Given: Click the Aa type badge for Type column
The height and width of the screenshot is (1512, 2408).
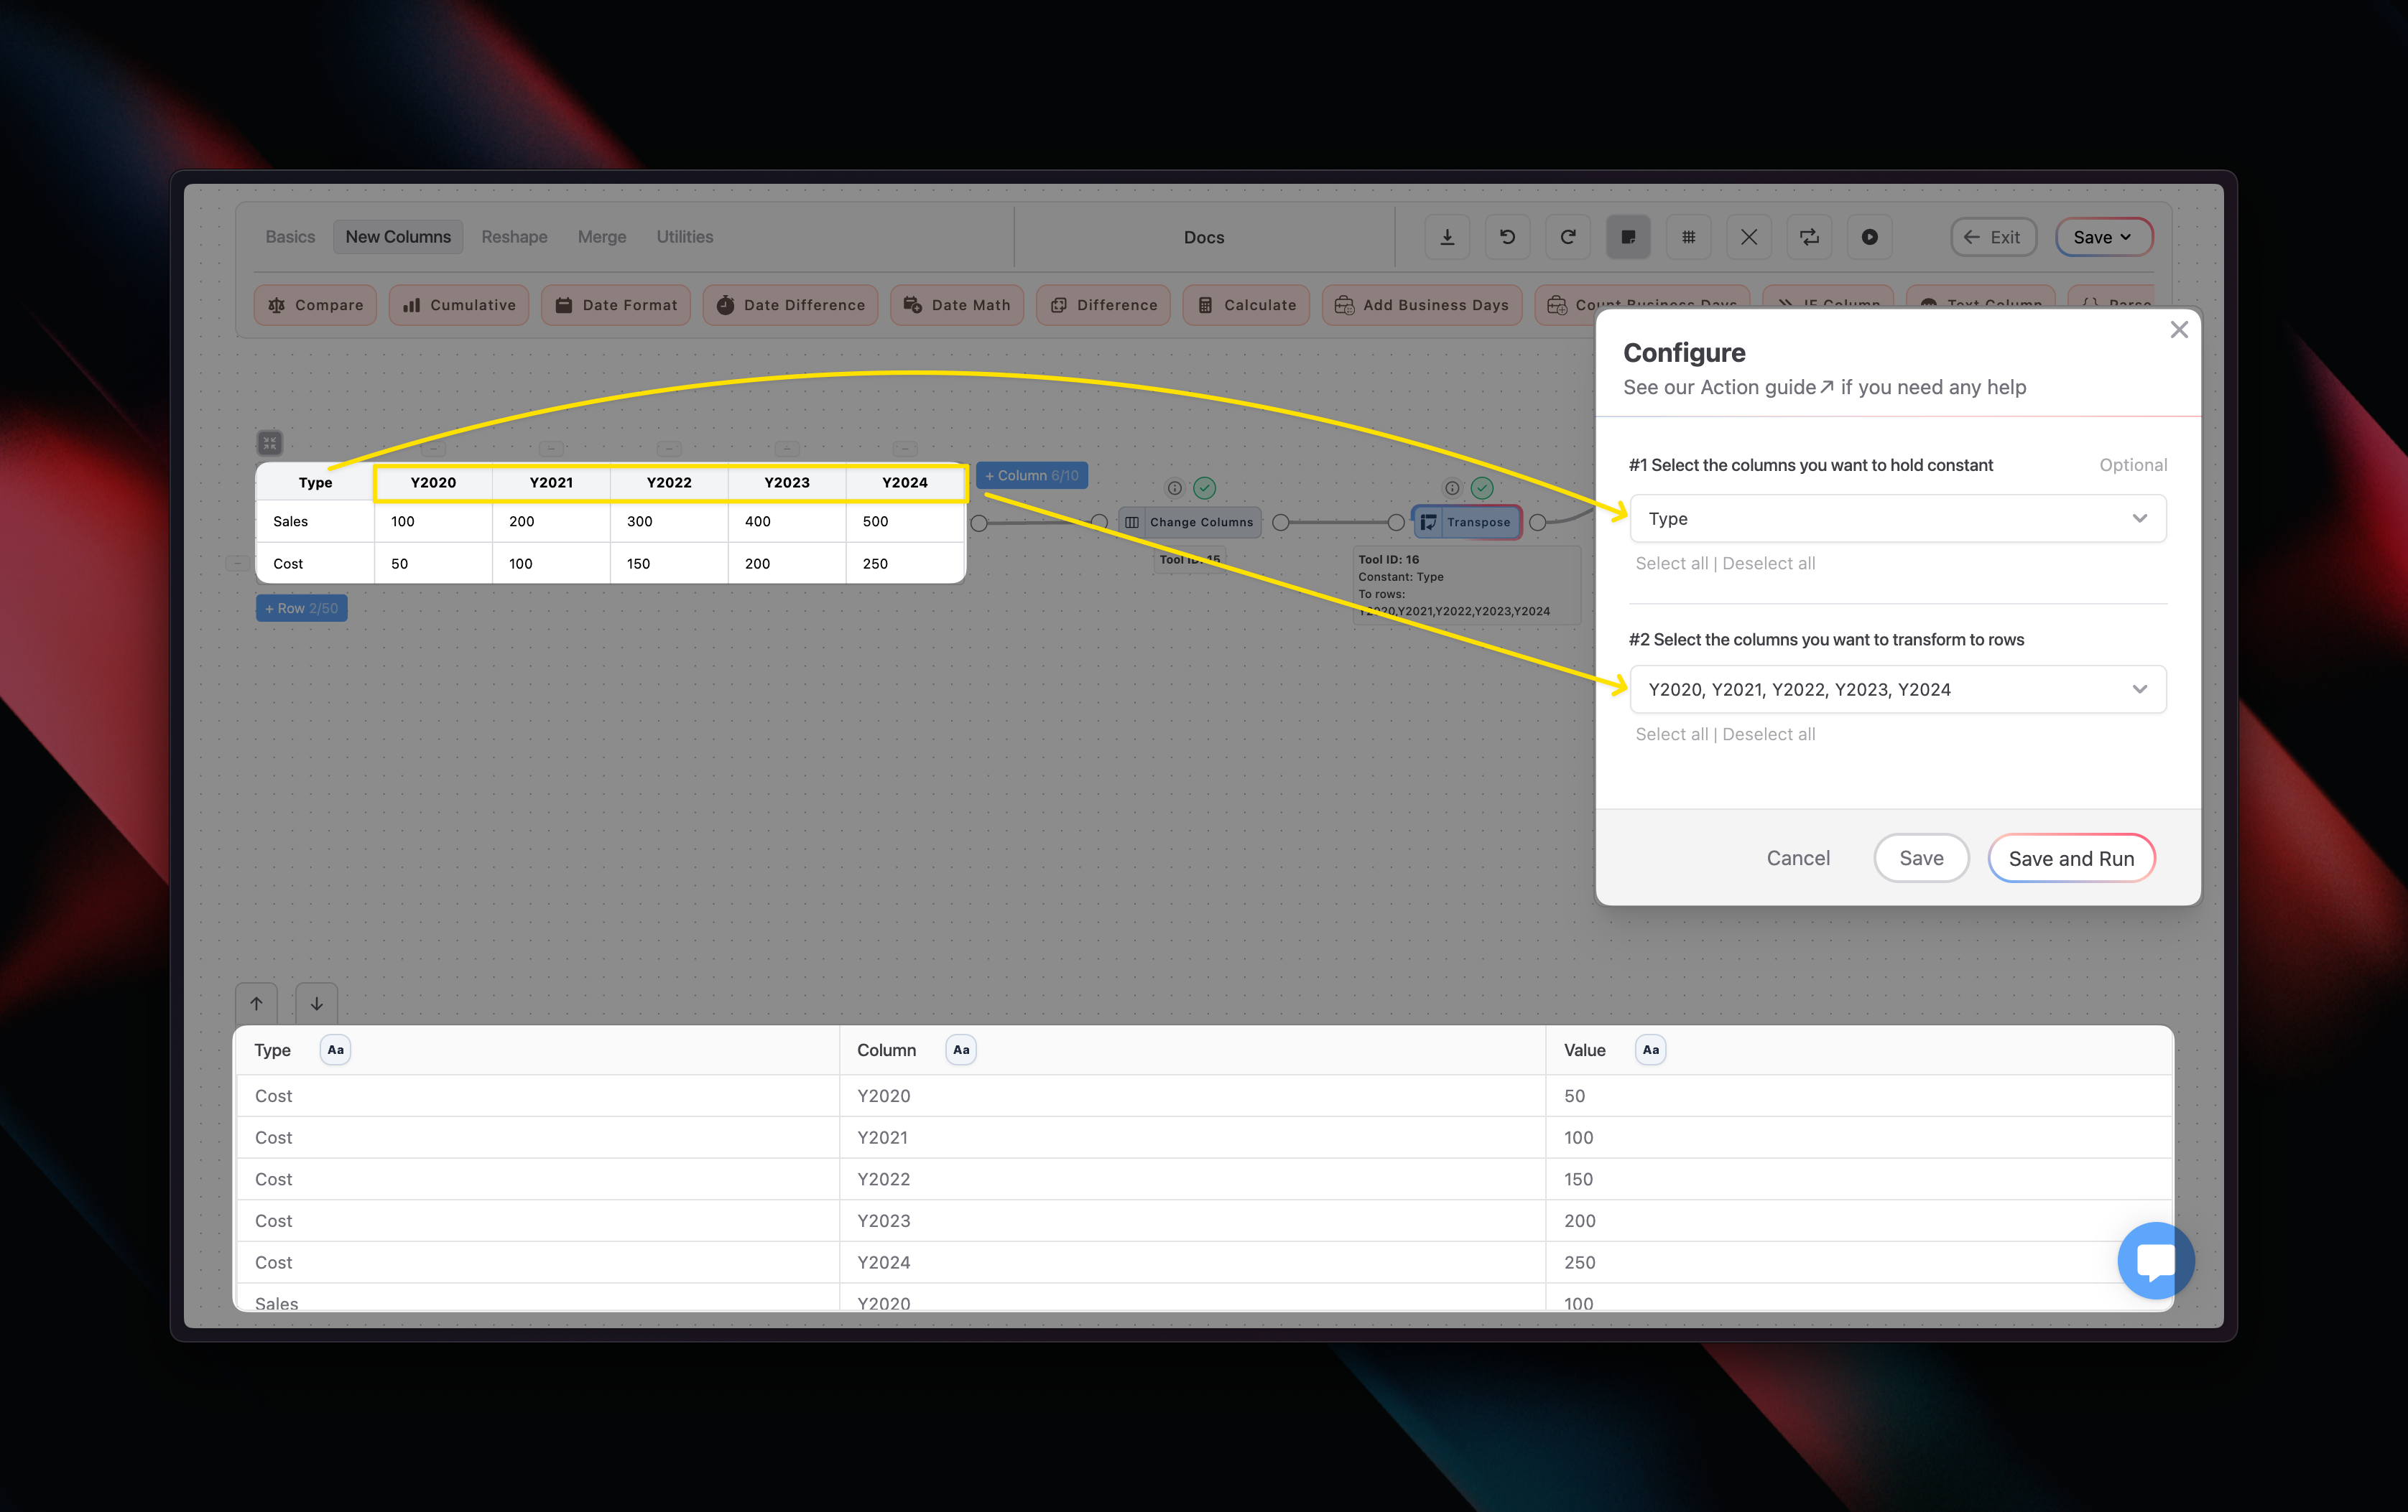Looking at the screenshot, I should pos(336,1050).
